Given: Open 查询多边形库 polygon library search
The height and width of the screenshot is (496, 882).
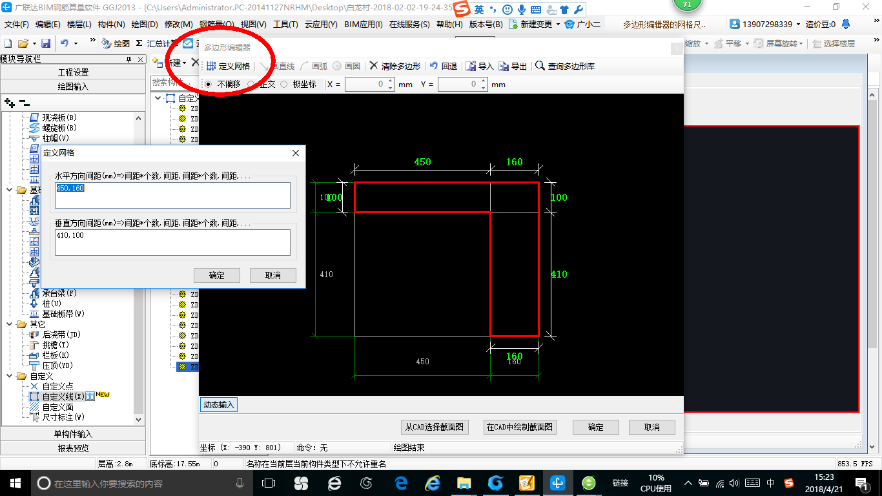Looking at the screenshot, I should 565,66.
